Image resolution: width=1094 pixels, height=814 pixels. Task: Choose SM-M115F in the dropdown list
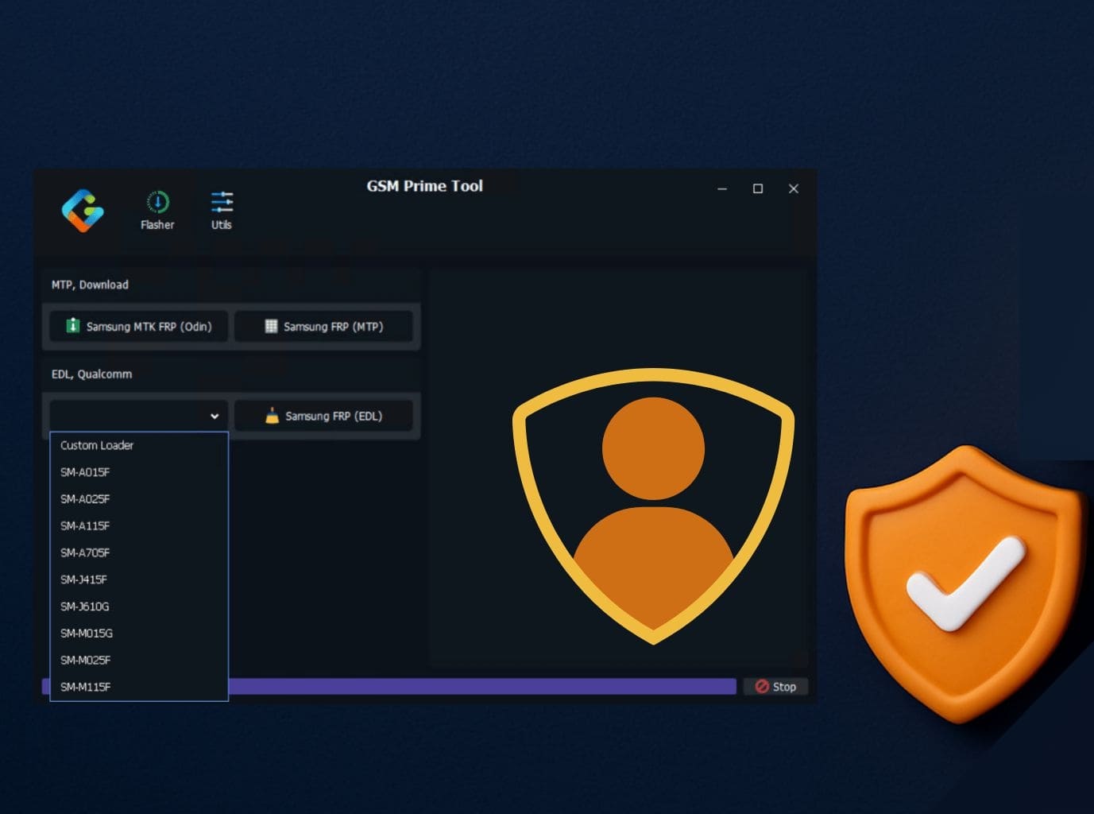pos(139,687)
